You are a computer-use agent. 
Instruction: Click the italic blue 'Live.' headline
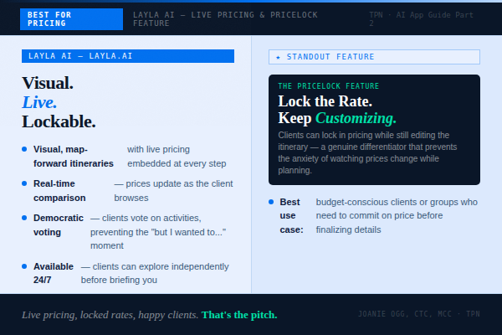39,102
